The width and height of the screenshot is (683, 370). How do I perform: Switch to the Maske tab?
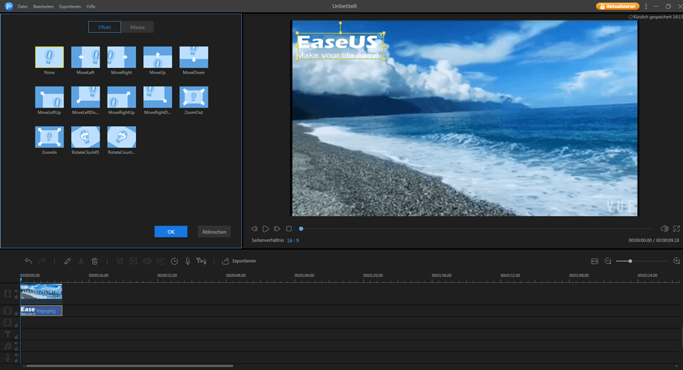pyautogui.click(x=137, y=27)
